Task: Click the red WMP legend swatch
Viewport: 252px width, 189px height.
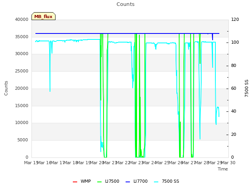Action: pyautogui.click(x=75, y=182)
